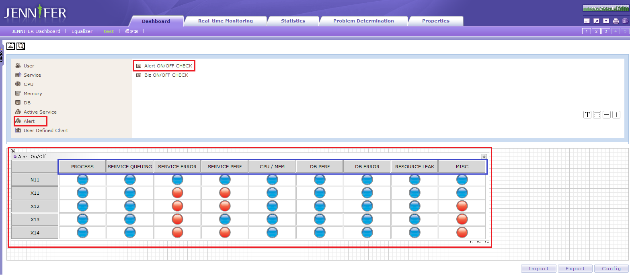Click the RESOURCE LEAK column header

415,167
